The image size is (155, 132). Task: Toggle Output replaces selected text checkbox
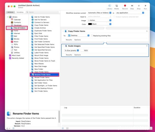pyautogui.click(x=114, y=17)
